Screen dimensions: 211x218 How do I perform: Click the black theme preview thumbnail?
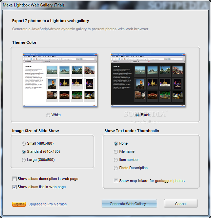click(x=148, y=80)
